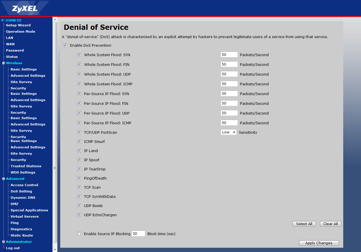Toggle Per-Source IP Flood: SYN checkbox
Image resolution: width=361 pixels, height=252 pixels.
(x=79, y=94)
